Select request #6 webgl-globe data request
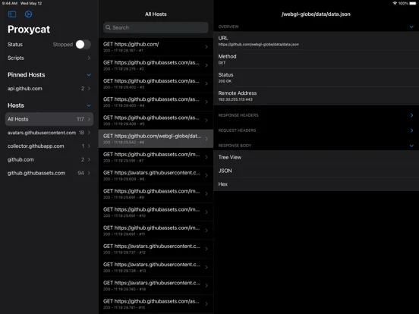The image size is (419, 314). (156, 139)
